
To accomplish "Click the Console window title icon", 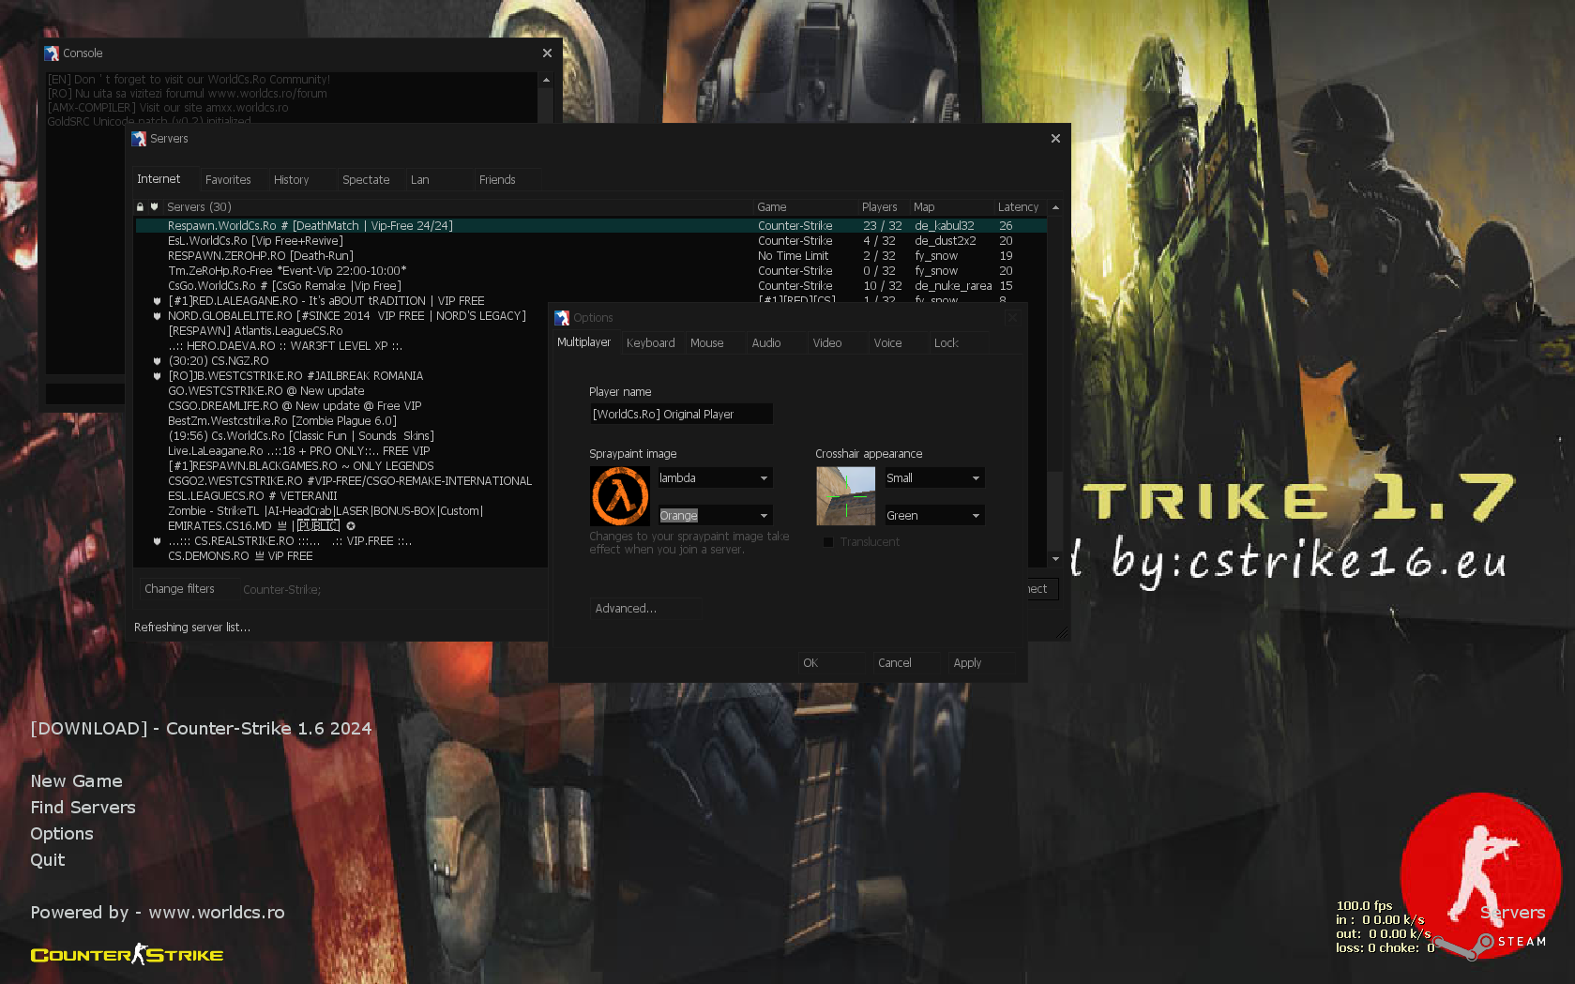I will [52, 53].
